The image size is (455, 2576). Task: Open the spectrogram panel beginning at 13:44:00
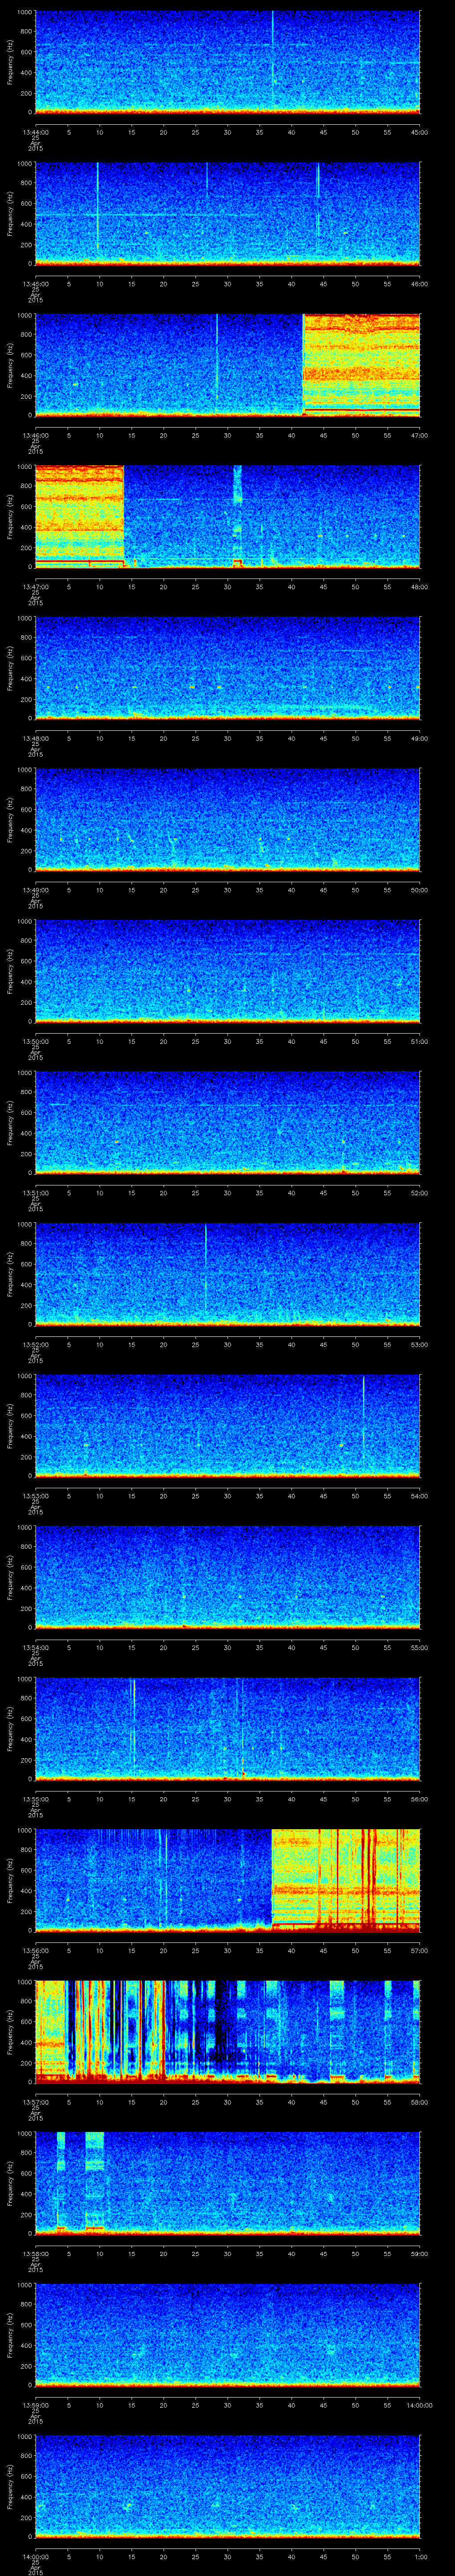click(227, 62)
